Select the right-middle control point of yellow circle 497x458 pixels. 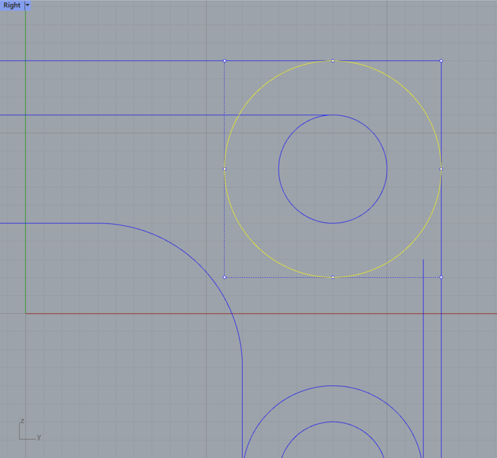(441, 169)
